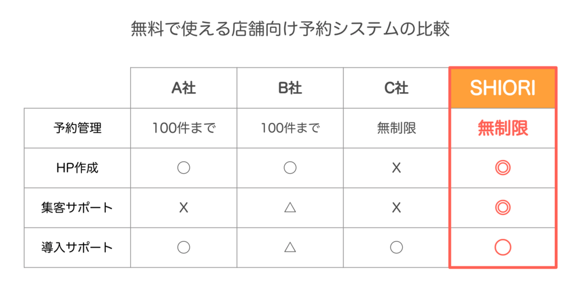Select the A社 column header
The image size is (581, 284).
pyautogui.click(x=184, y=88)
